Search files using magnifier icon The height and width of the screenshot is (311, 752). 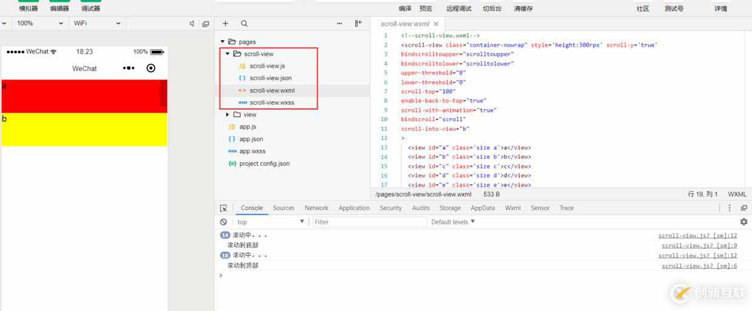[x=244, y=24]
